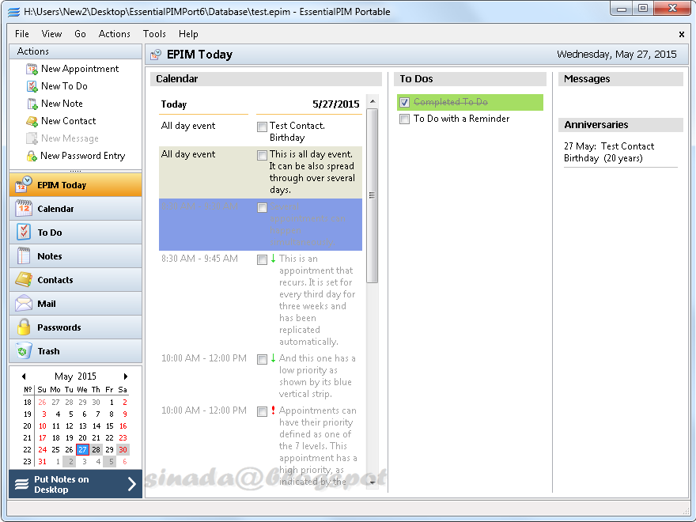
Task: Click the Calendar section header
Action: click(266, 79)
